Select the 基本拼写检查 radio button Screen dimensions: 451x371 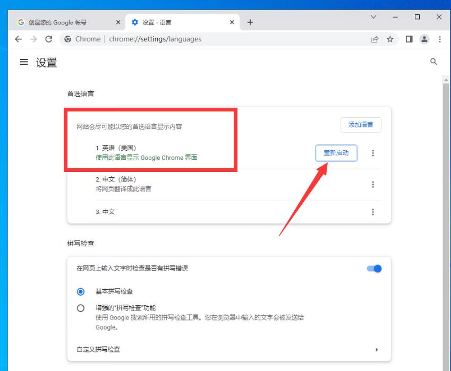tap(81, 291)
